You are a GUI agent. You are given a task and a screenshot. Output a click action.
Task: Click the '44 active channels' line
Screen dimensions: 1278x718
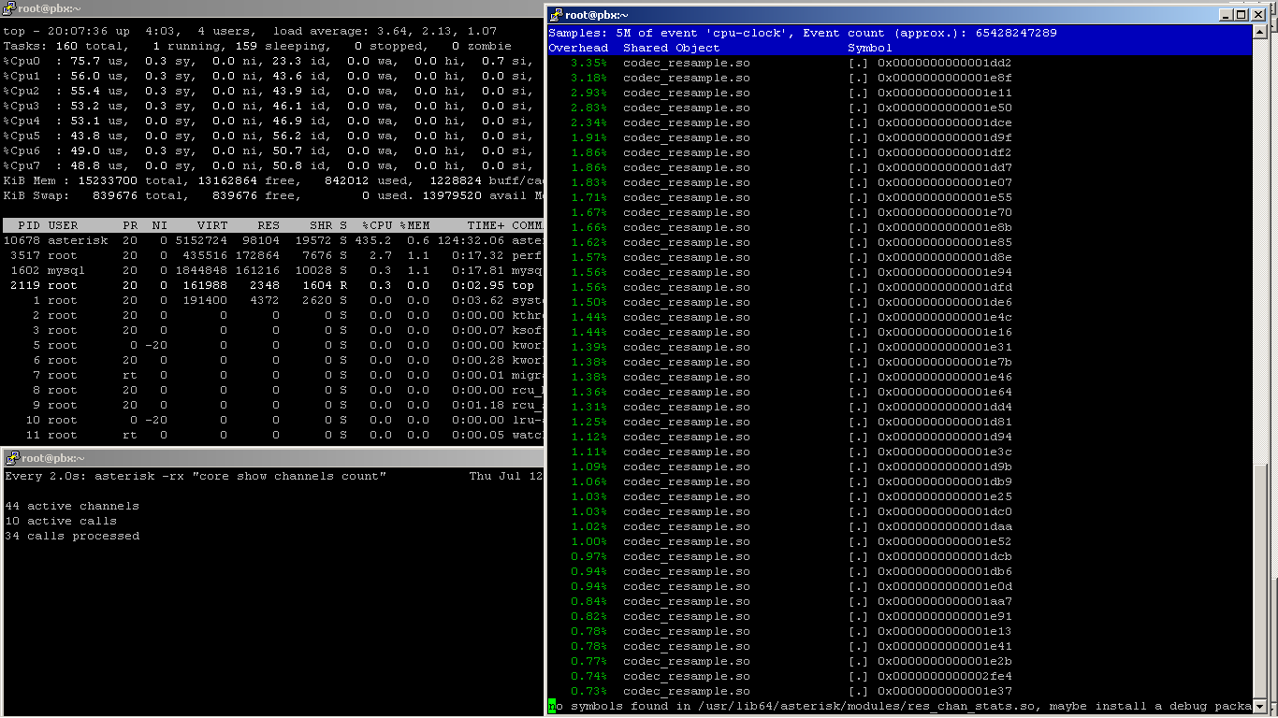click(72, 506)
